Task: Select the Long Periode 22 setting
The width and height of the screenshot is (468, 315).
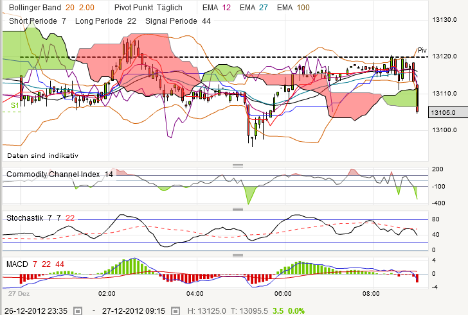Action: click(105, 21)
